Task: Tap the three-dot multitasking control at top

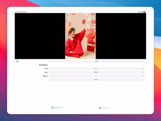Action: tap(80, 12)
